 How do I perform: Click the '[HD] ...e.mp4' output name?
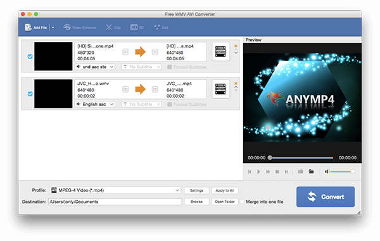point(180,46)
